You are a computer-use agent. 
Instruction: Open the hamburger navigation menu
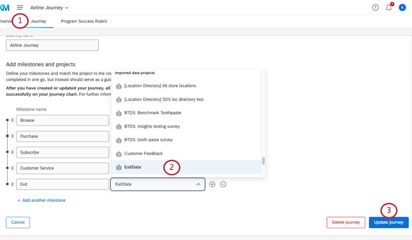tap(20, 8)
